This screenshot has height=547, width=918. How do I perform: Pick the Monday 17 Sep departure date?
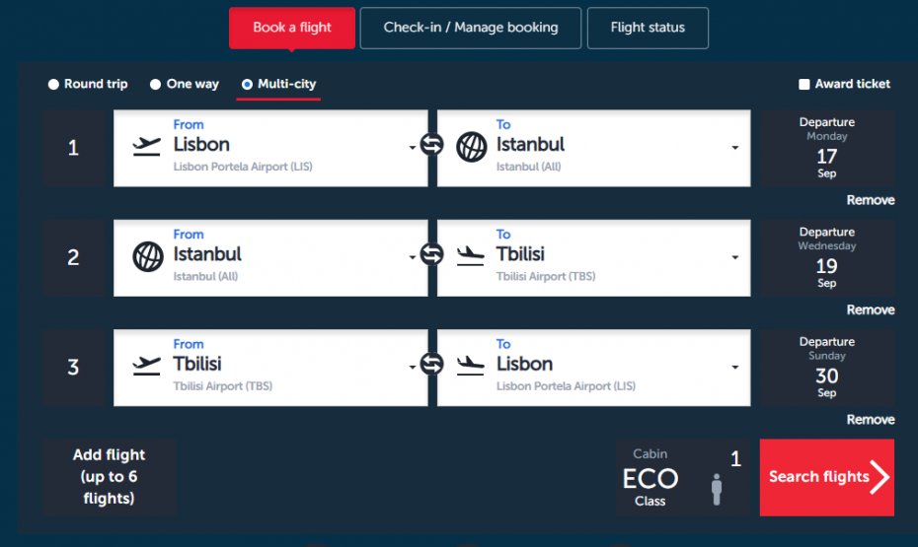tap(826, 149)
